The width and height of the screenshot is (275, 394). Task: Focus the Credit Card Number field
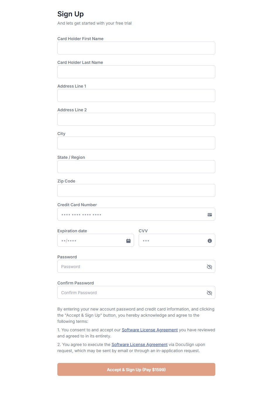(x=136, y=214)
